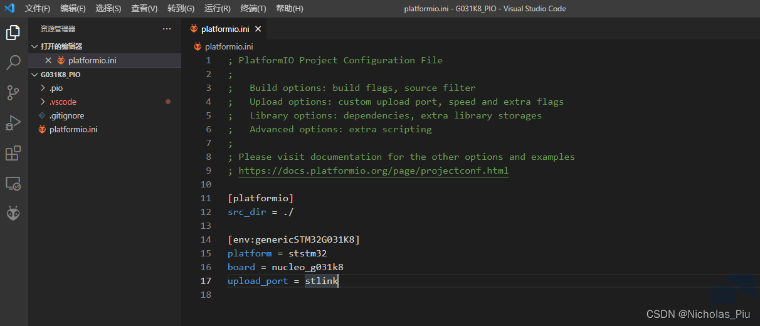Open .gitignore file in explorer tree

(66, 116)
